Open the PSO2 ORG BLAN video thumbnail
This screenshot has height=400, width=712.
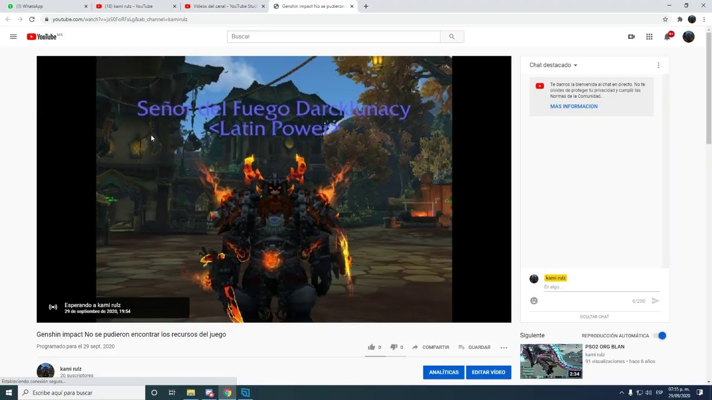click(x=551, y=361)
